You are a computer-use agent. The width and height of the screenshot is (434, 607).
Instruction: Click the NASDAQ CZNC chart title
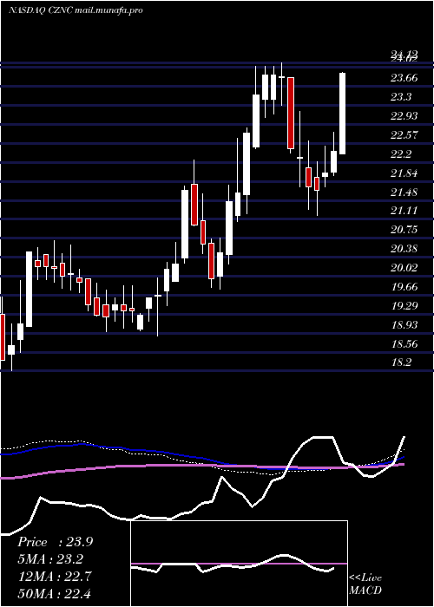click(x=76, y=10)
